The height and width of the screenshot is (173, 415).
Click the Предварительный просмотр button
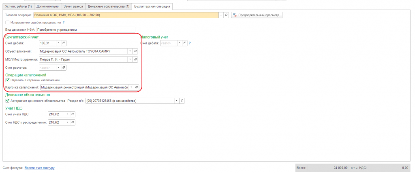pyautogui.click(x=257, y=15)
